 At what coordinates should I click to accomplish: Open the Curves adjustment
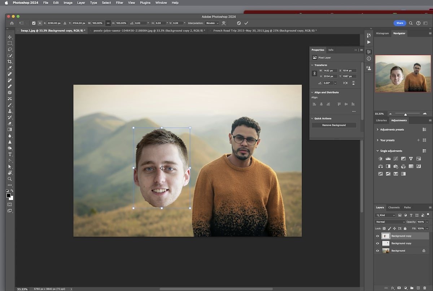[x=395, y=158]
